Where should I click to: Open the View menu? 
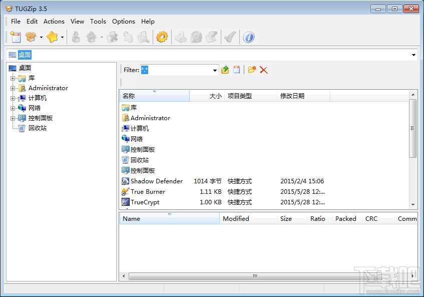(x=77, y=22)
